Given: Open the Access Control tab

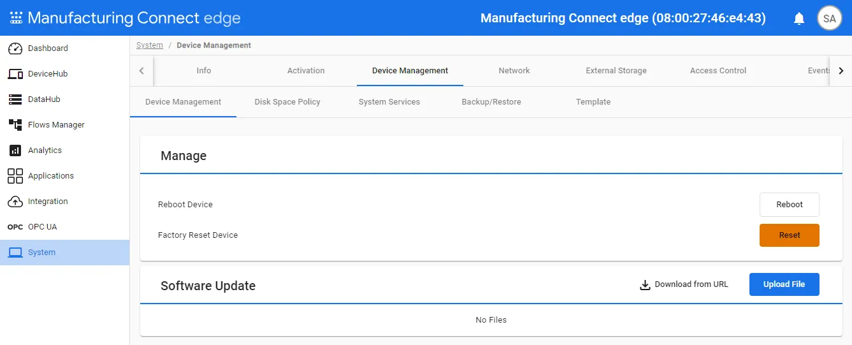Looking at the screenshot, I should [718, 71].
